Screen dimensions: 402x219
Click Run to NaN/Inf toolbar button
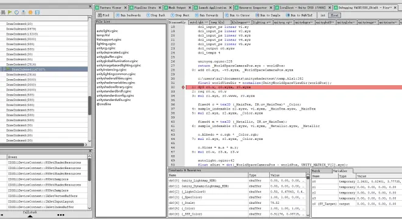[299, 15]
